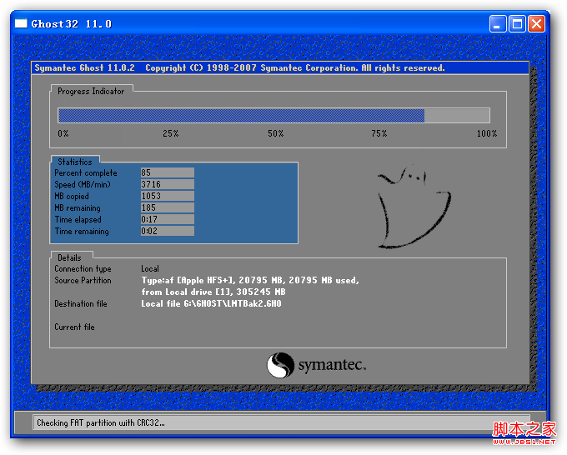Click the 'Destination file' label
567x455 pixels.
[x=81, y=303]
